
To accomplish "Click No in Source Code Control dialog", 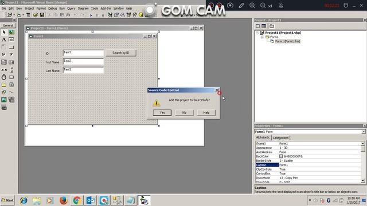I will 184,113.
